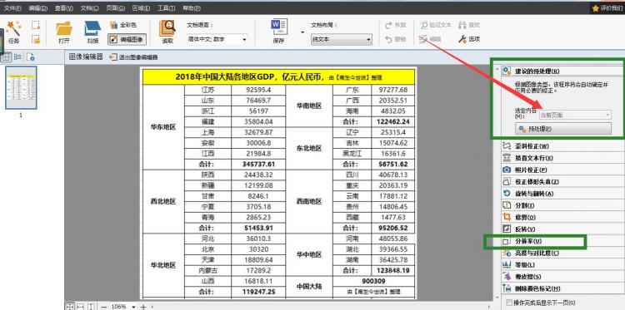This screenshot has width=625, height=310.
Task: Select 全彩色 color mode
Action: pos(123,25)
